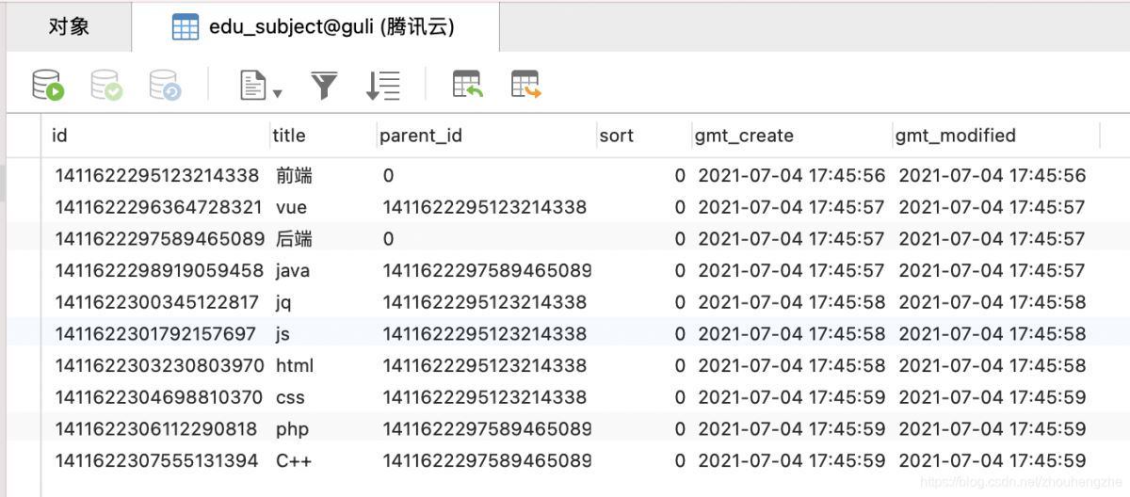Select id cell 1411622300345122817
This screenshot has width=1130, height=497.
click(157, 303)
